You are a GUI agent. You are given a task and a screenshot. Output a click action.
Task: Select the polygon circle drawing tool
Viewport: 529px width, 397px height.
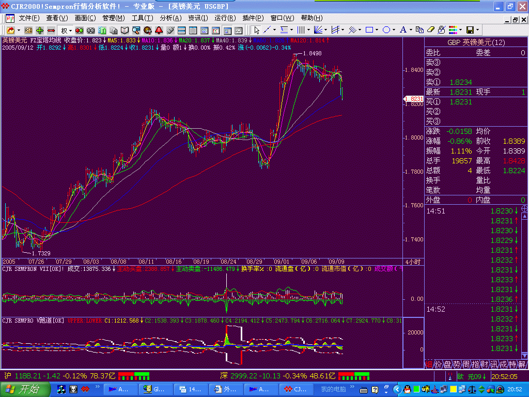pos(386,30)
